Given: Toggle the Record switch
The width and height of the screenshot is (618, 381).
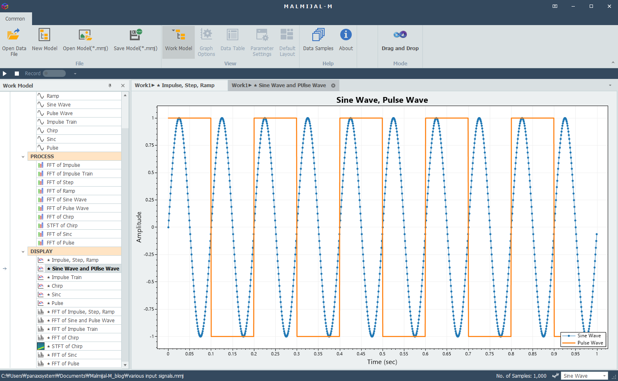Looking at the screenshot, I should pos(54,74).
